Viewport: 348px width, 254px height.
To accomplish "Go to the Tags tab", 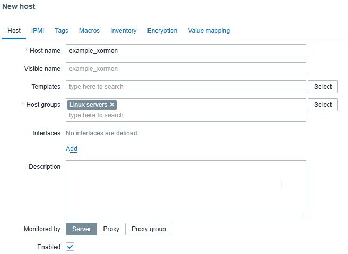I will tap(62, 31).
